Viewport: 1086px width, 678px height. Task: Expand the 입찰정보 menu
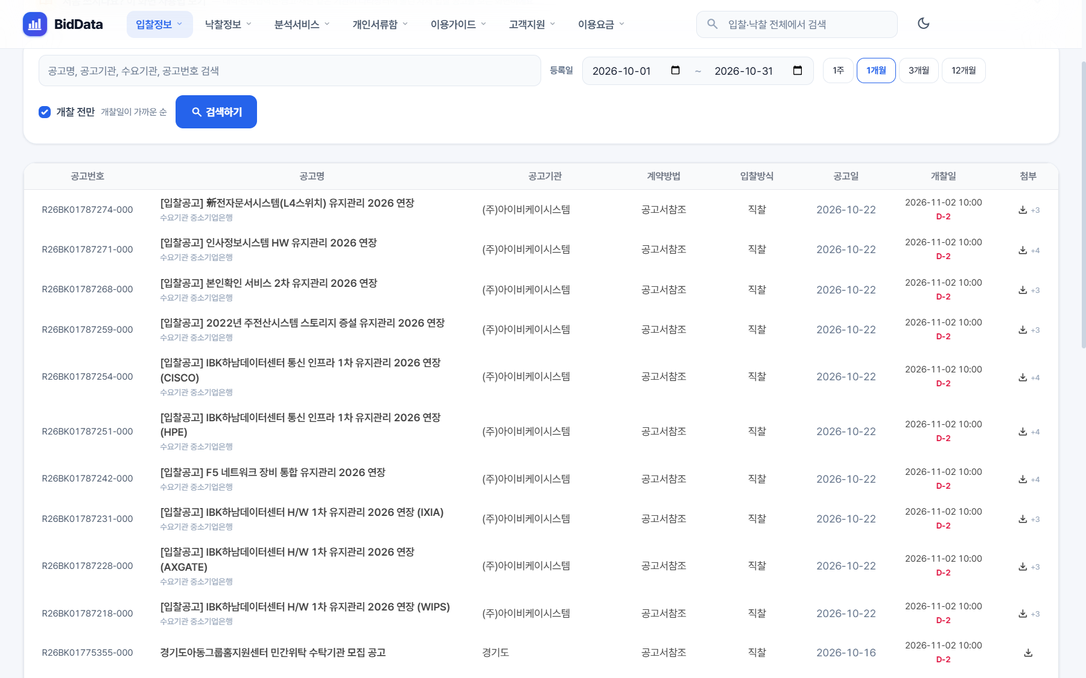[x=159, y=24]
